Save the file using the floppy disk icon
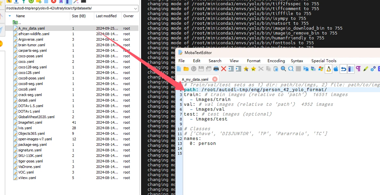This screenshot has width=380, height=195. (201, 69)
